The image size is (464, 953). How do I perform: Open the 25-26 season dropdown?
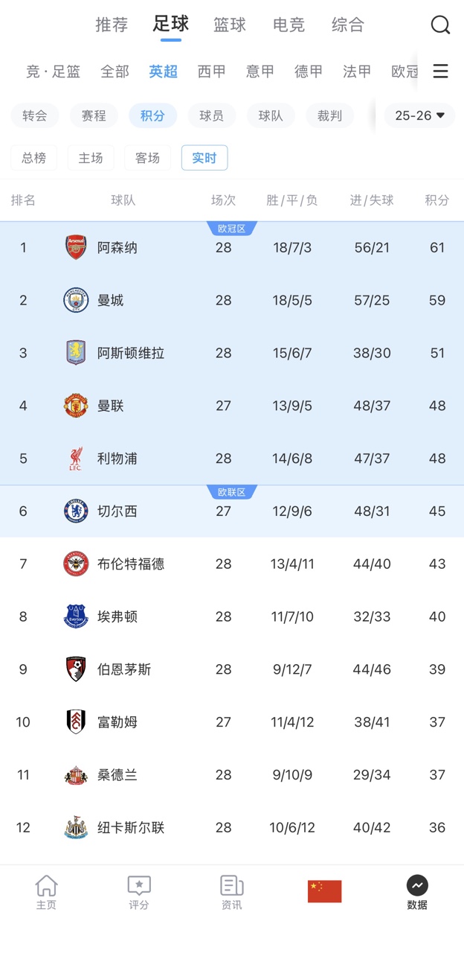[x=419, y=115]
